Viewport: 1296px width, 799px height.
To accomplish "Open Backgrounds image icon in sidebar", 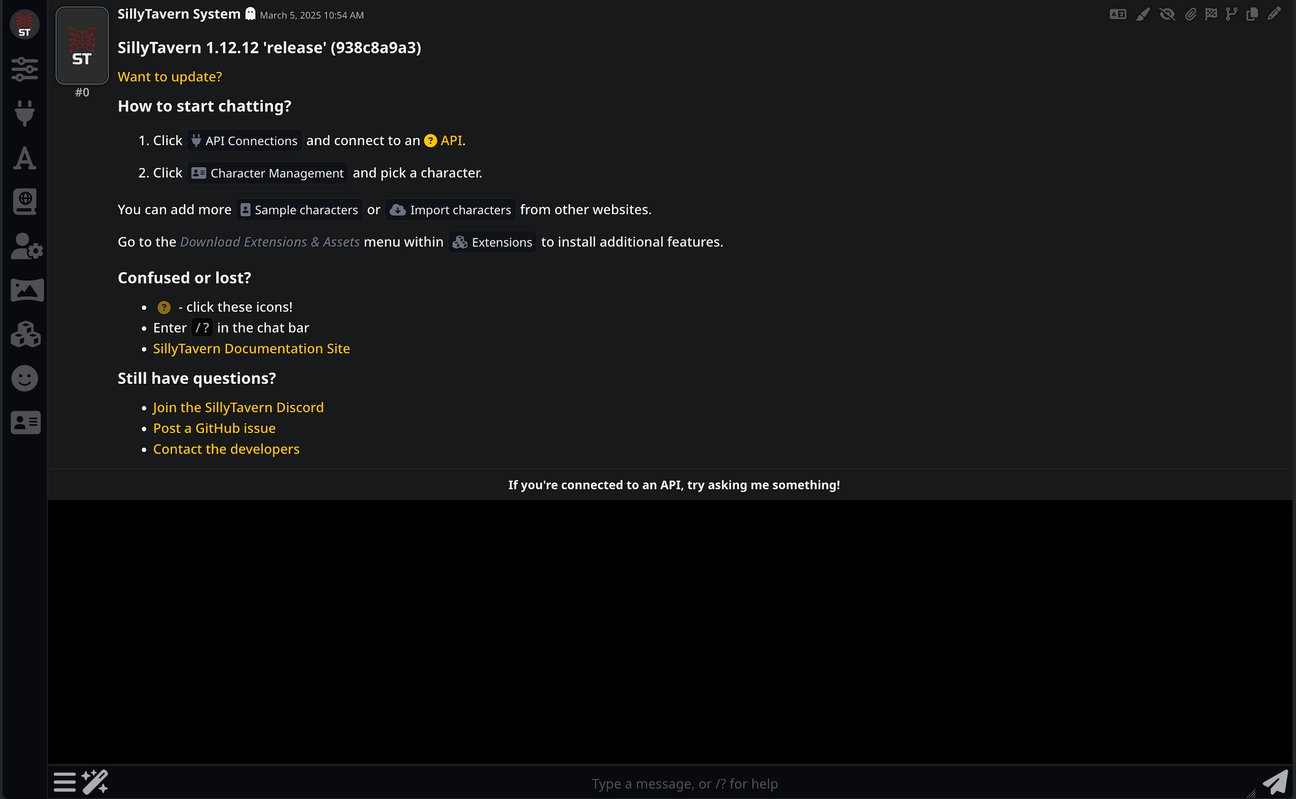I will tap(27, 290).
